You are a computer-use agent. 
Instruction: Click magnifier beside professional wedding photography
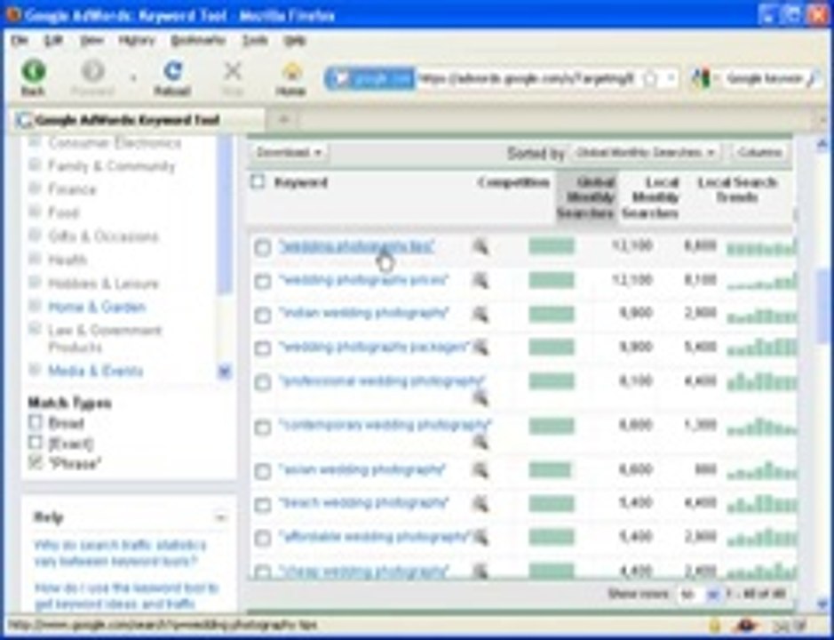(x=480, y=397)
